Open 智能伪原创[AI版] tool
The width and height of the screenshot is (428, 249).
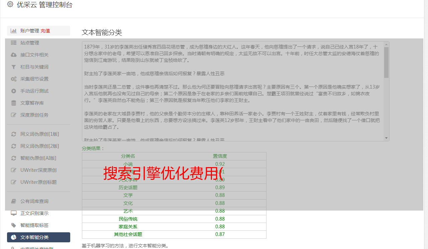(38, 158)
